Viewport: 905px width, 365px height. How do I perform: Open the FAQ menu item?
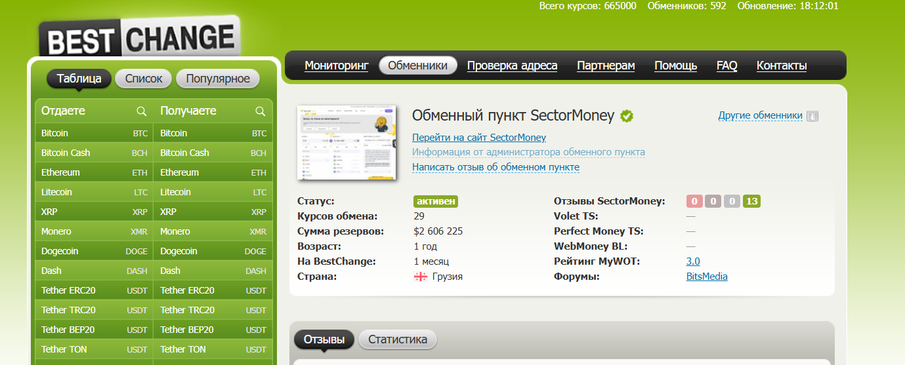coord(726,66)
